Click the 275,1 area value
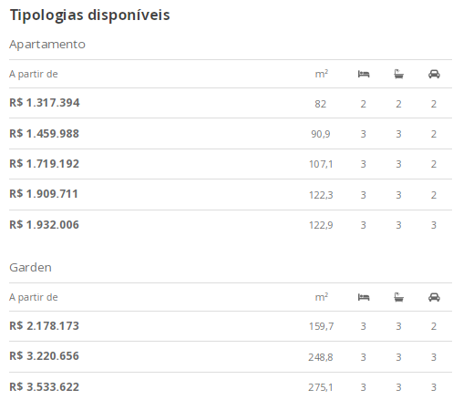Viewport: 453px width, 410px height. tap(321, 387)
